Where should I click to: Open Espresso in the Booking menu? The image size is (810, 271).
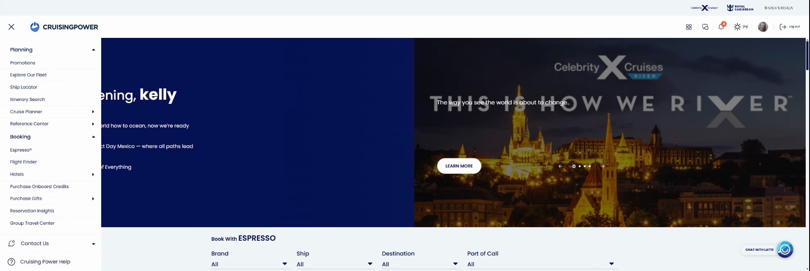(21, 150)
